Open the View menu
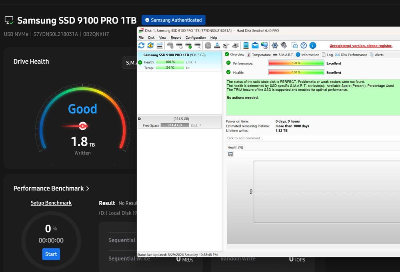The width and height of the screenshot is (400, 272). coord(163,38)
